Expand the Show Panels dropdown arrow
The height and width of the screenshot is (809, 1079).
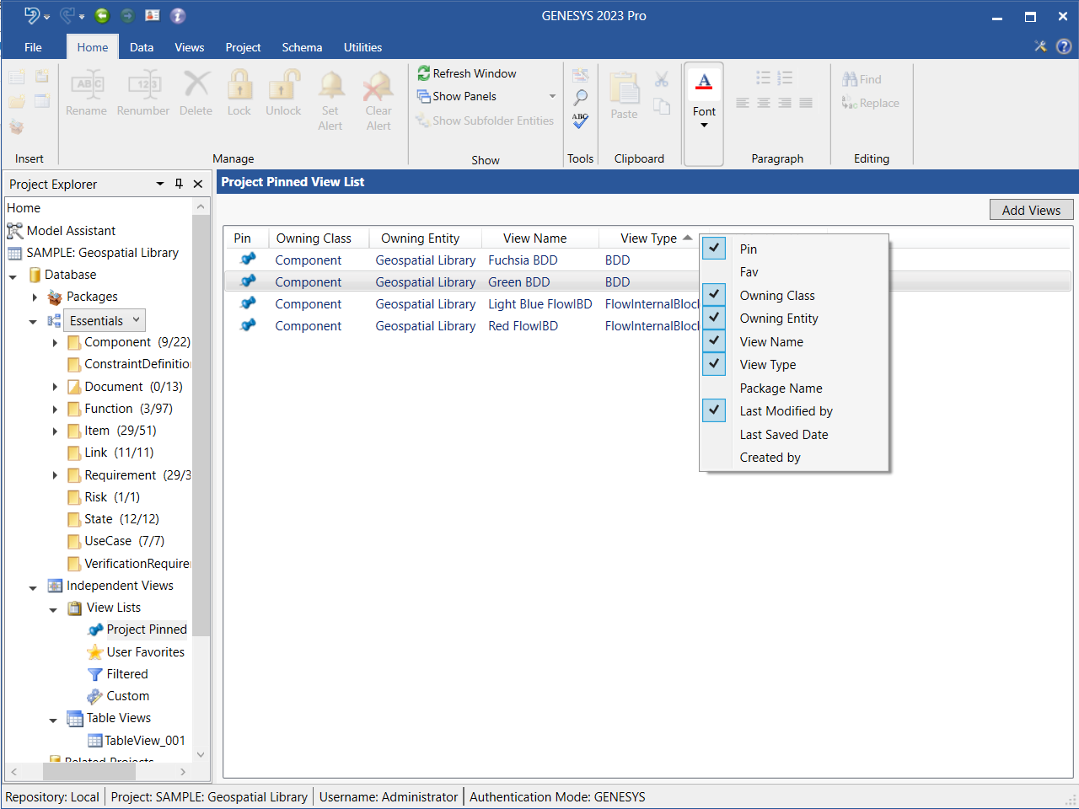click(553, 97)
